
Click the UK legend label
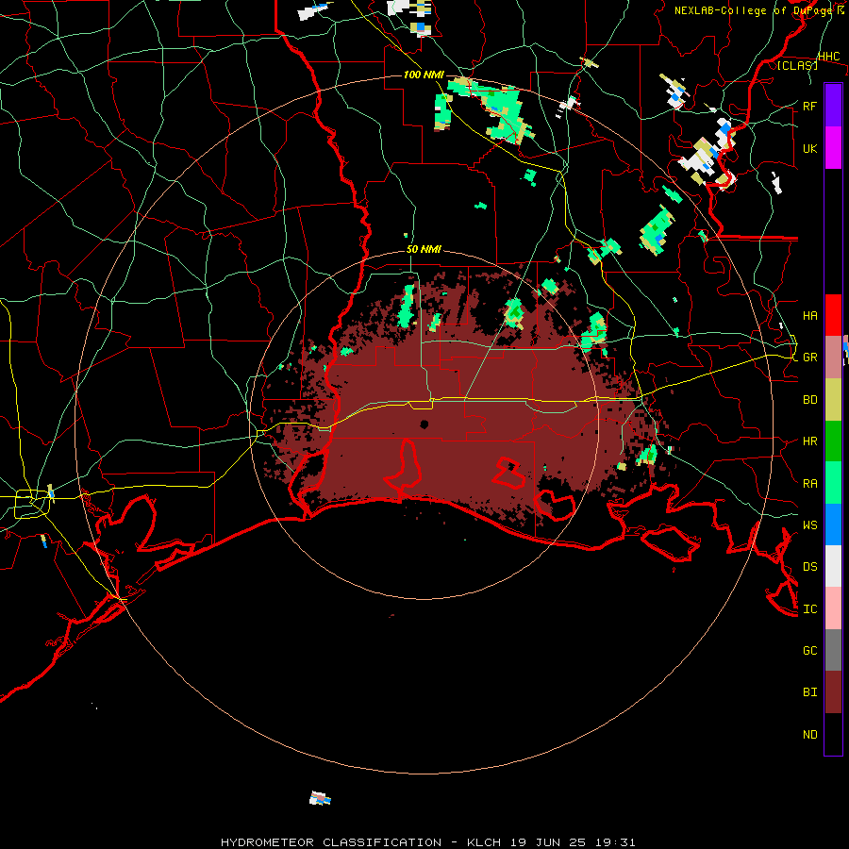809,148
